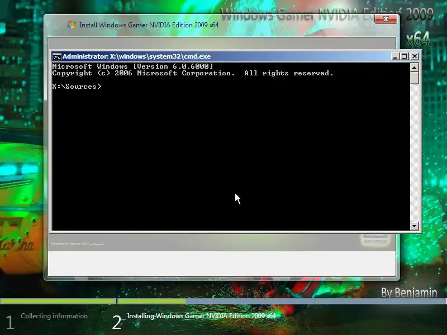The height and width of the screenshot is (335, 447).
Task: Click the X:\Sources> command prompt line
Action: [77, 87]
